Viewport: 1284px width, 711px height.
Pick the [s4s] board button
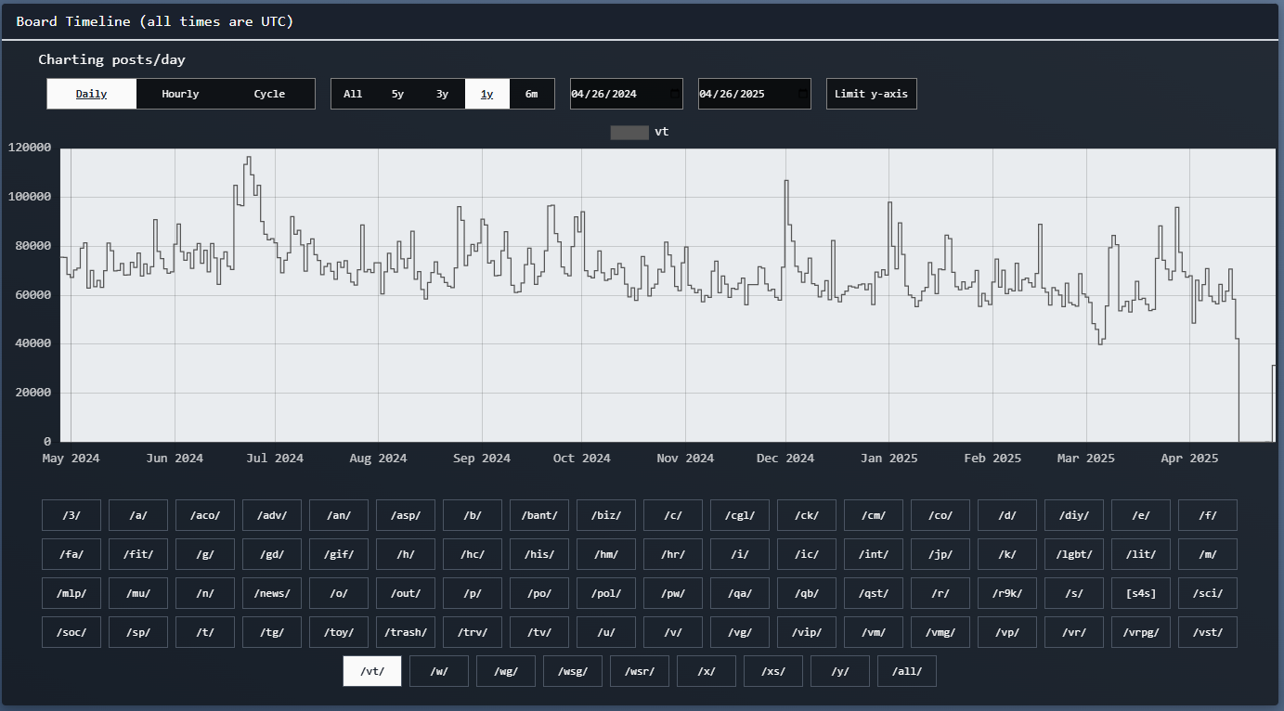point(1141,593)
